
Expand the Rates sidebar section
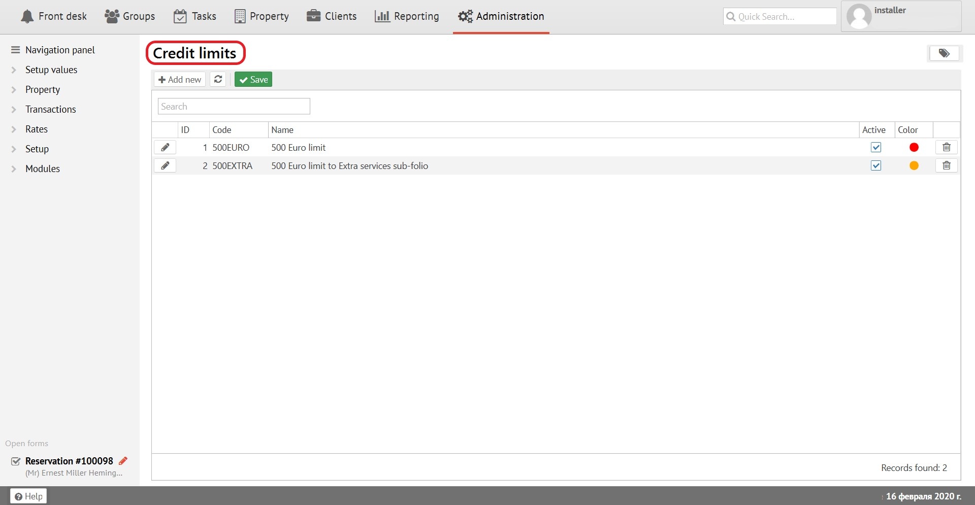click(x=14, y=129)
